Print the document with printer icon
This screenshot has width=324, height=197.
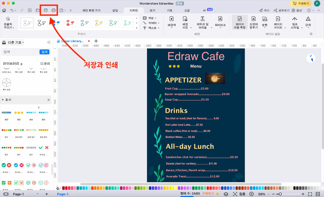point(54,10)
